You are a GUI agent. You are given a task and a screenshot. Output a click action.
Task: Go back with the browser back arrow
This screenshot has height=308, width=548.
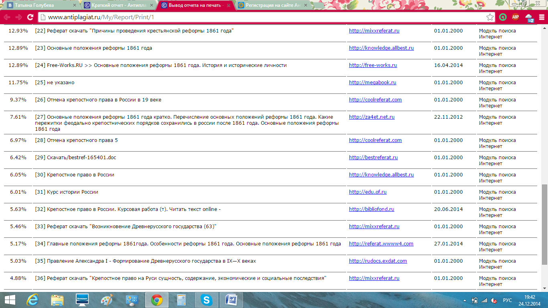point(7,17)
